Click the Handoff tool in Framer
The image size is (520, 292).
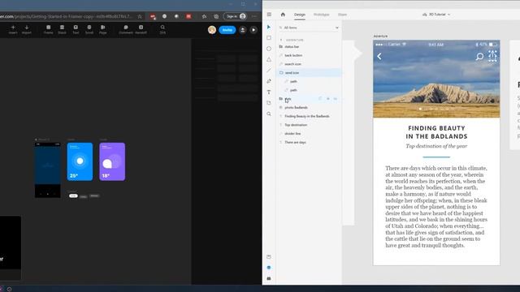(141, 29)
